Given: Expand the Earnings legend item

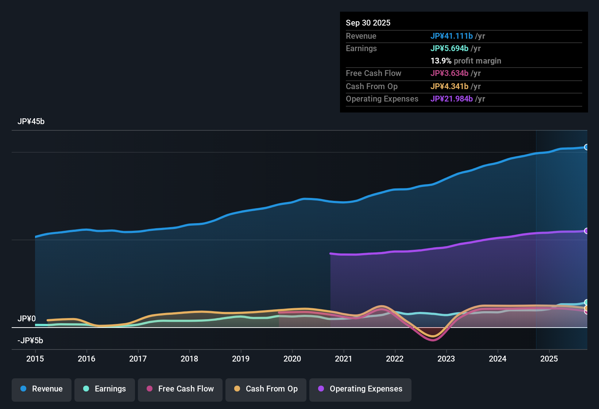Looking at the screenshot, I should tap(104, 389).
